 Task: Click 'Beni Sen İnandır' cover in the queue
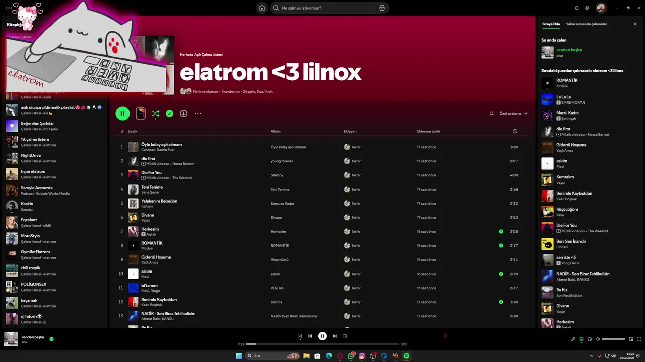547,244
